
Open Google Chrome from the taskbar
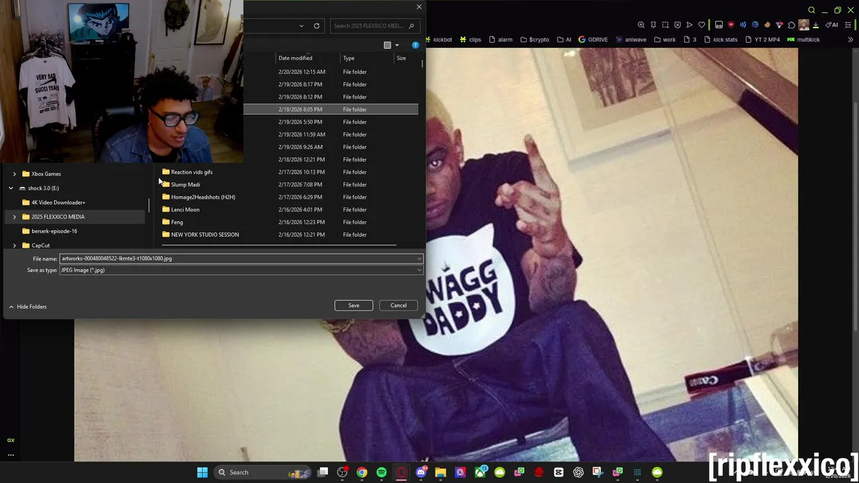coord(362,472)
